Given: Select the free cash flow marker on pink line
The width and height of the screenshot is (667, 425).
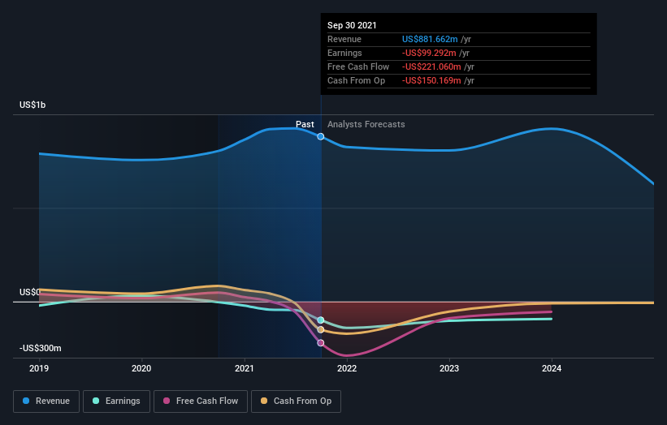Looking at the screenshot, I should 321,343.
